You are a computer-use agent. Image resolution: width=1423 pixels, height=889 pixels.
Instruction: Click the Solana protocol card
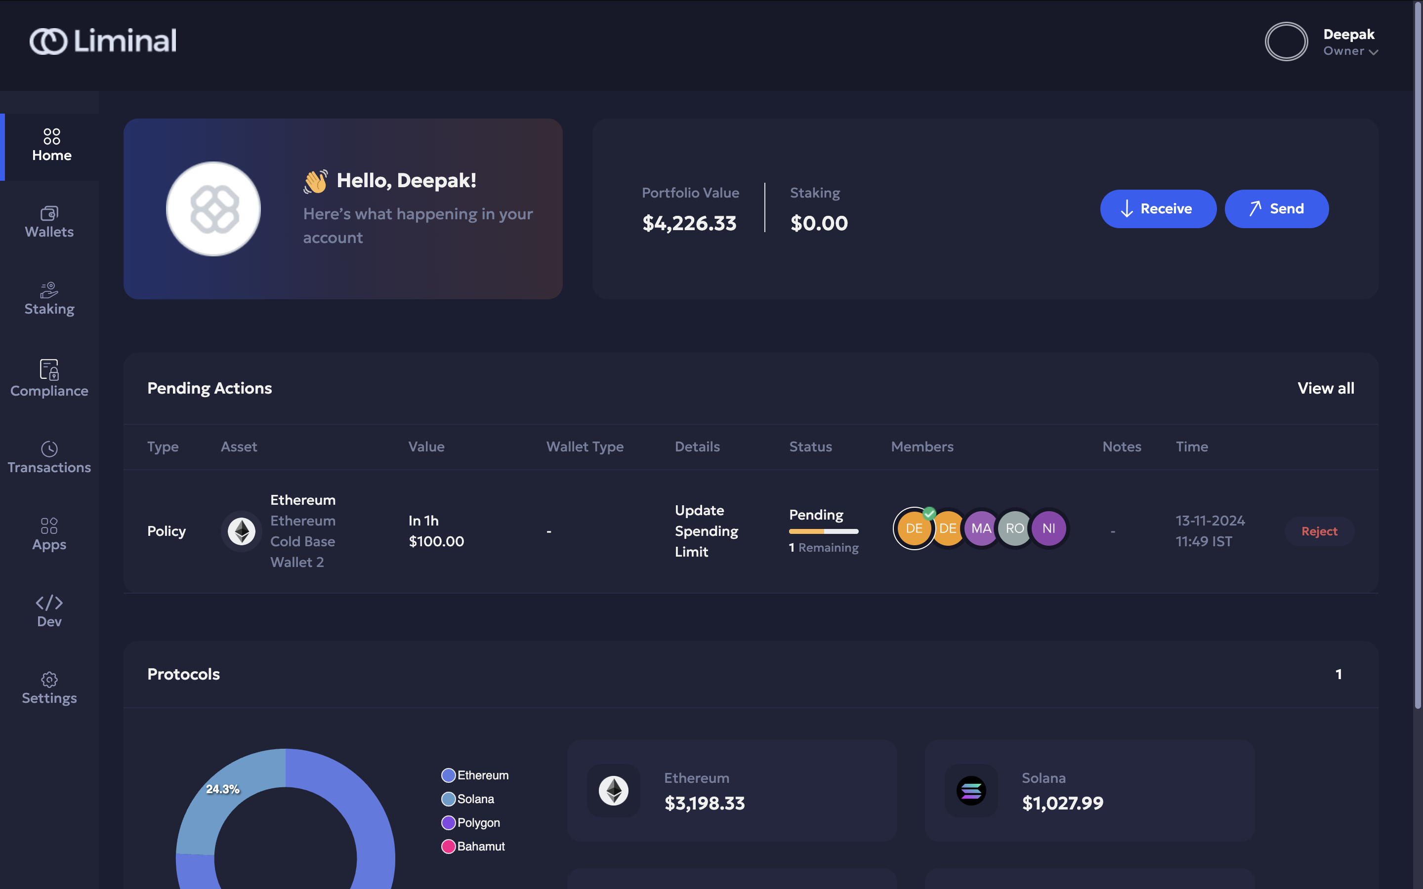(1089, 791)
